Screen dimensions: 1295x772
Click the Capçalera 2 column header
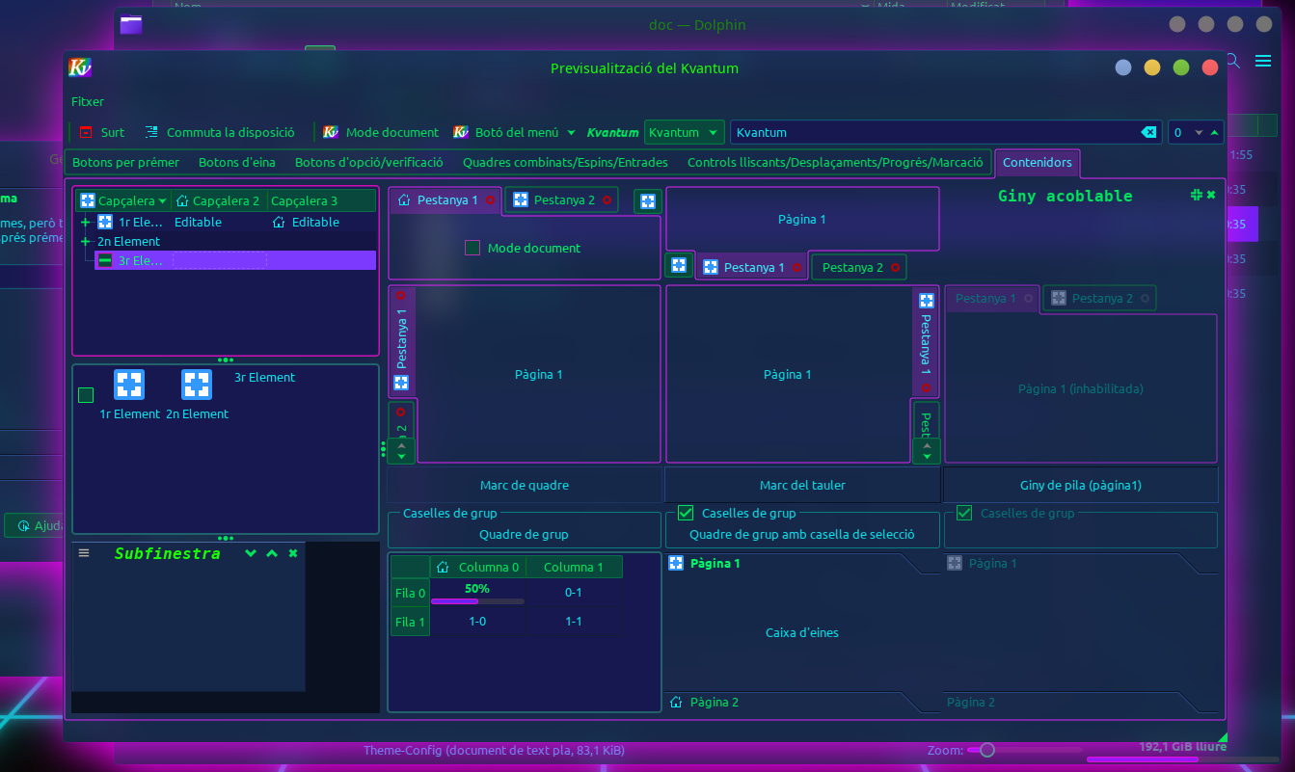point(219,200)
